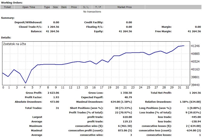202x137 pixels.
Task: Click the lowest dip of the balance line
Action: [26, 83]
